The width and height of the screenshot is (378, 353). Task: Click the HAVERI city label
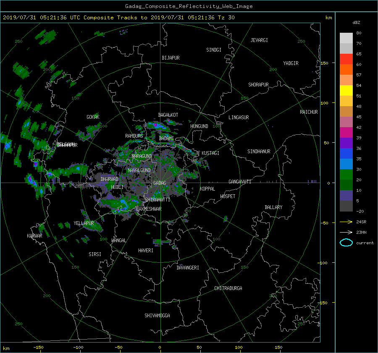point(146,251)
